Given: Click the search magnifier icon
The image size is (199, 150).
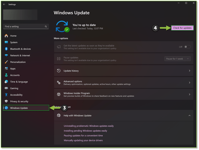Looking at the screenshot, I should pos(46,26).
